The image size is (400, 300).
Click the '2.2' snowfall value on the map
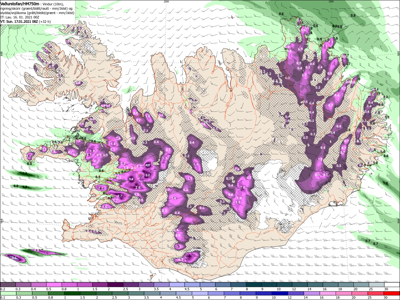[101, 188]
